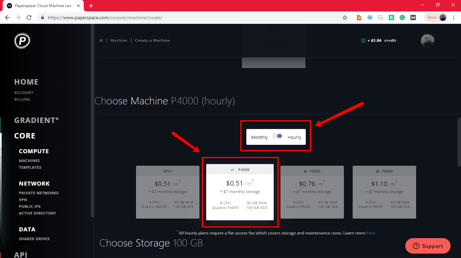This screenshot has height=258, width=461.
Task: Open PRIVATE NETWORKS in the sidebar
Action: [38, 193]
